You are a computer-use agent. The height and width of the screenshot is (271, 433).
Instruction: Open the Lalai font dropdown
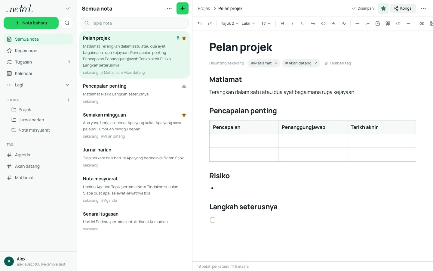248,23
